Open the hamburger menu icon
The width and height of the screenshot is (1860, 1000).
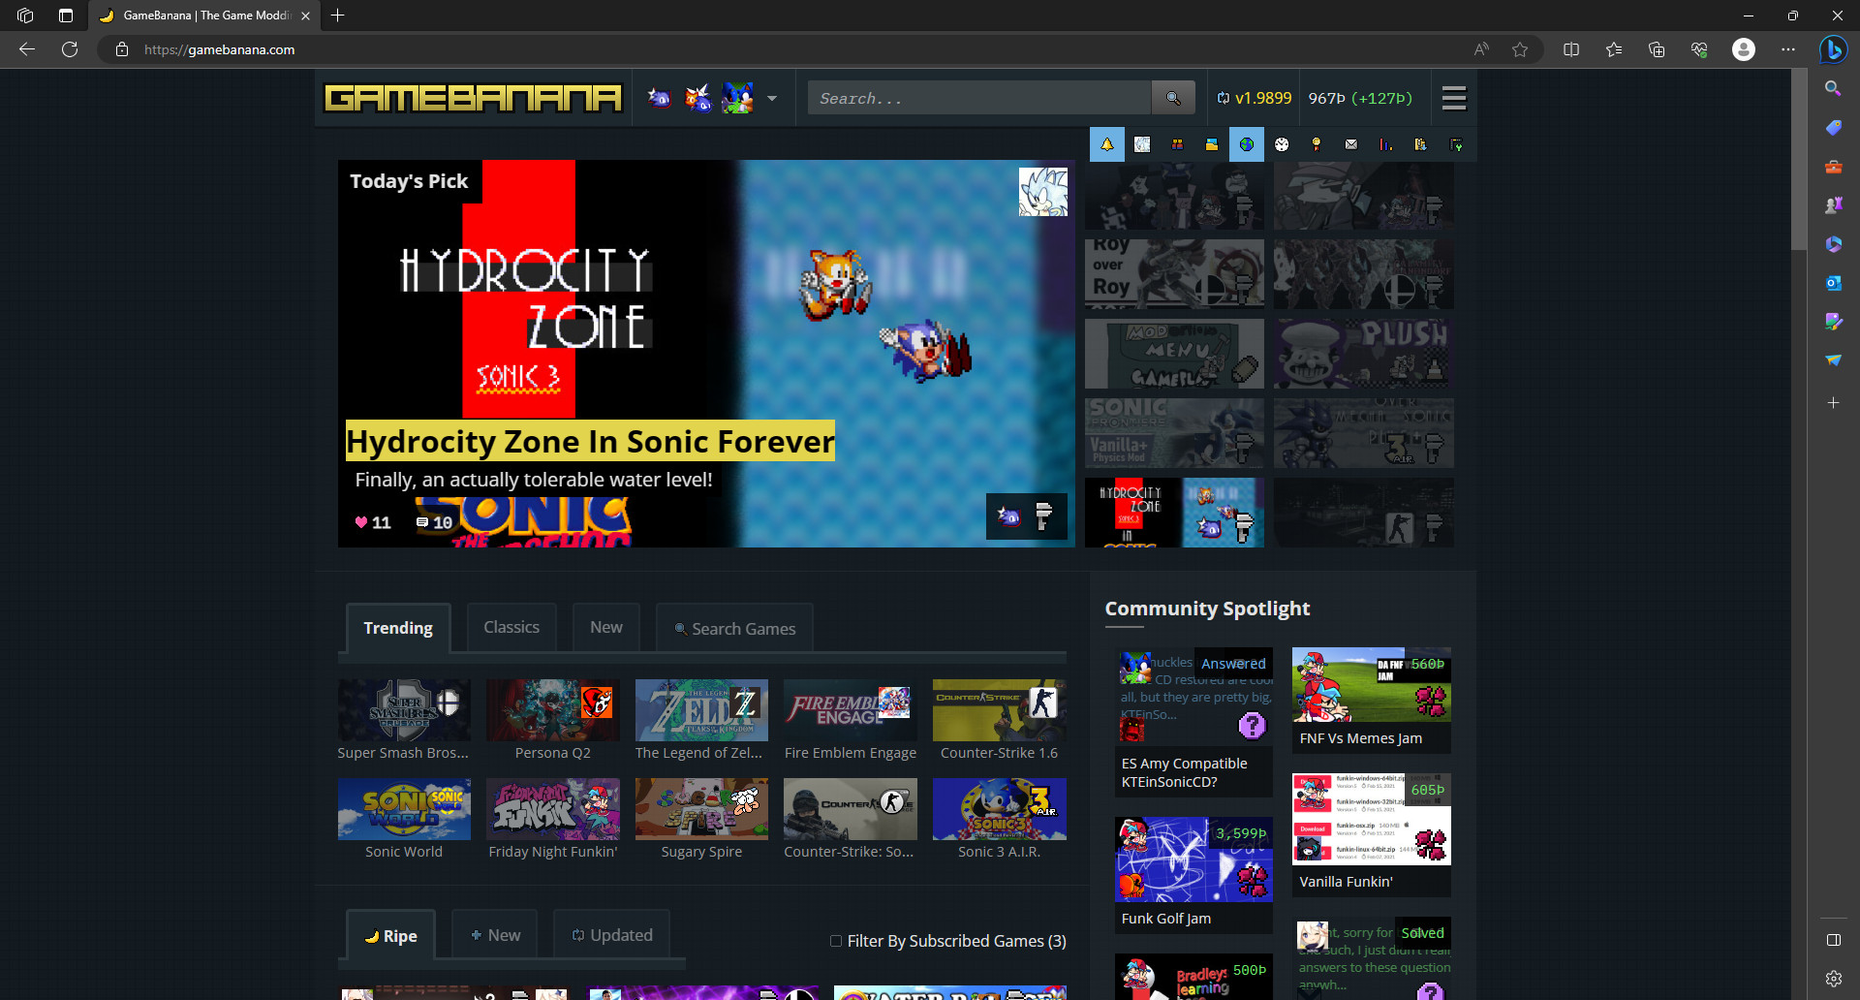pos(1453,98)
